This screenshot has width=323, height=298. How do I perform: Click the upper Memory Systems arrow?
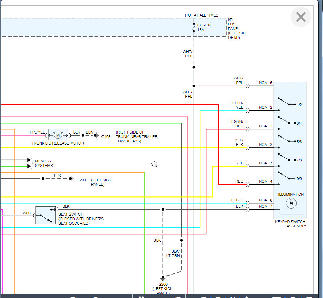pos(29,160)
